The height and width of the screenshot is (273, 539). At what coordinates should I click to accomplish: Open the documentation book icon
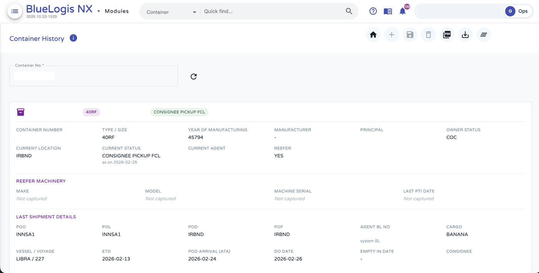(388, 11)
